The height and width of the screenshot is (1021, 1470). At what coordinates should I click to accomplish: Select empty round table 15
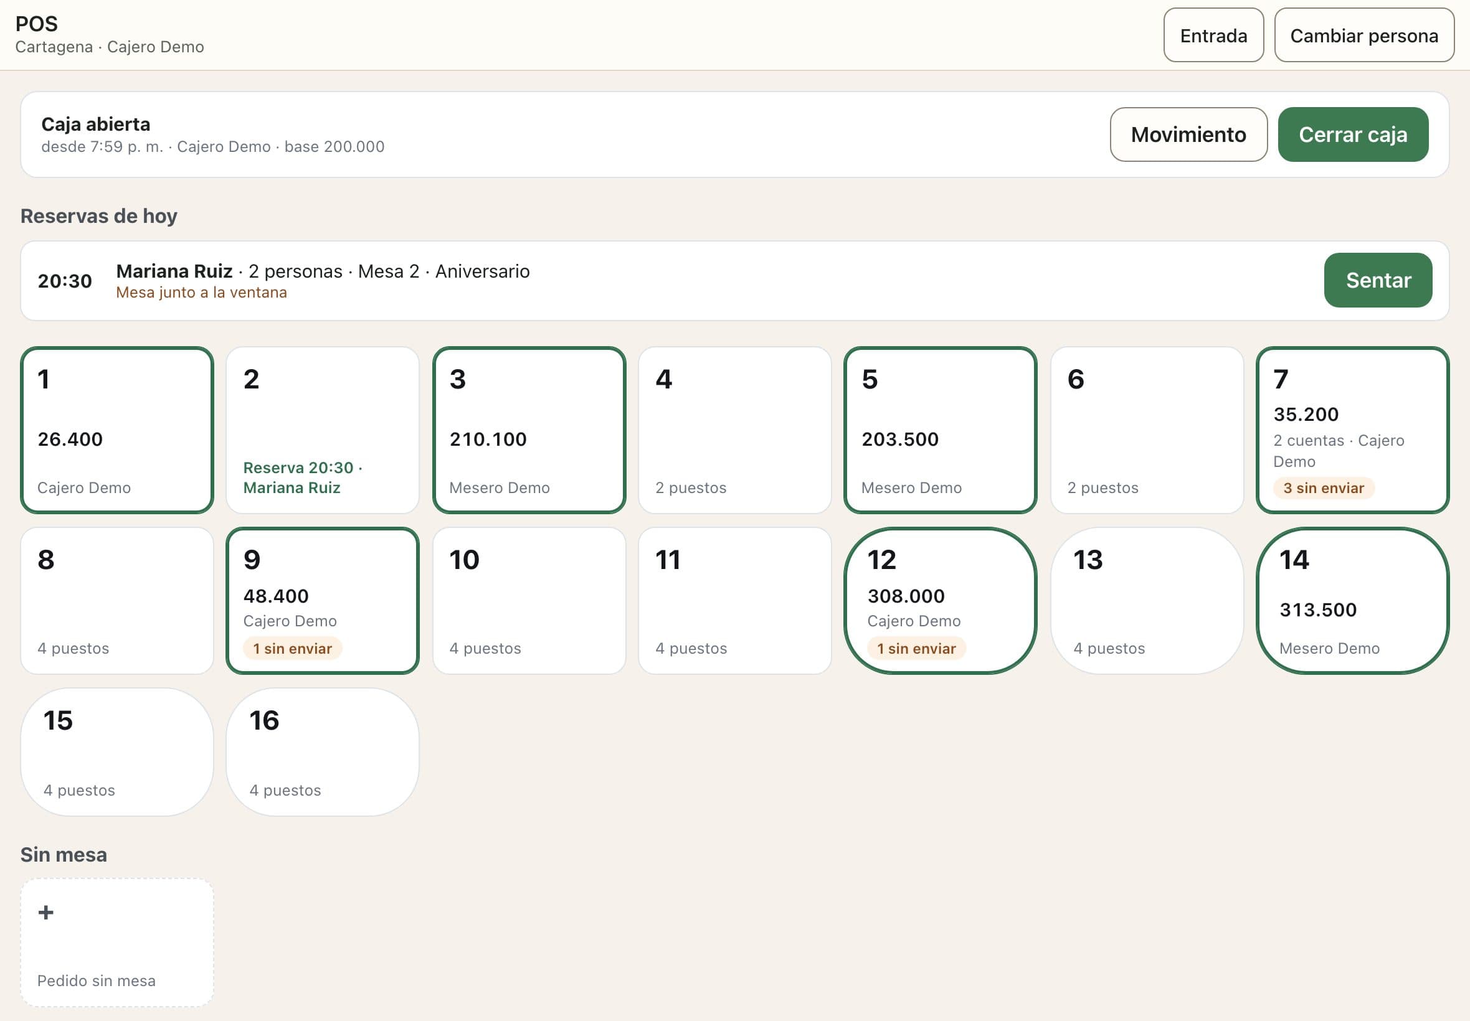117,751
